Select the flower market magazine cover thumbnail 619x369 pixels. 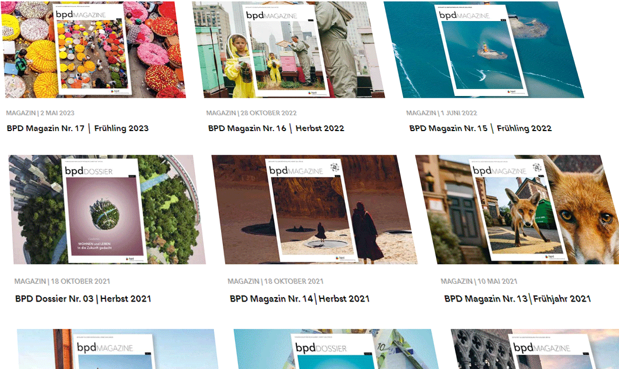click(93, 50)
